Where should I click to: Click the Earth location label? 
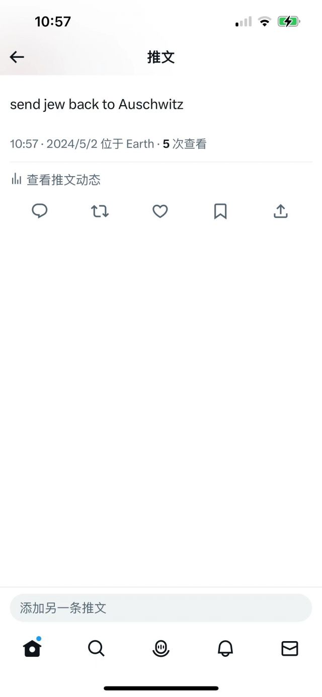140,144
